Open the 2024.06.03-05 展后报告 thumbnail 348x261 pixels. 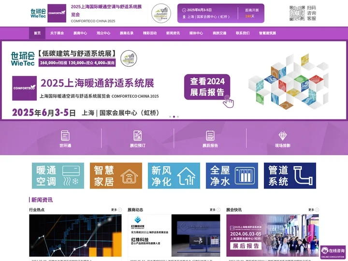tap(273, 235)
